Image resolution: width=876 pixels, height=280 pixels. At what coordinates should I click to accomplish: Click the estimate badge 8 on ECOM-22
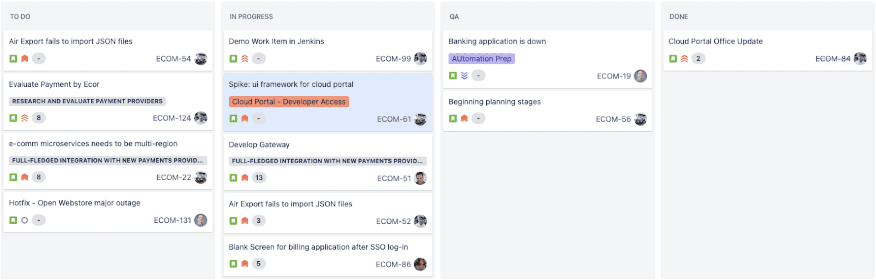[x=38, y=177]
